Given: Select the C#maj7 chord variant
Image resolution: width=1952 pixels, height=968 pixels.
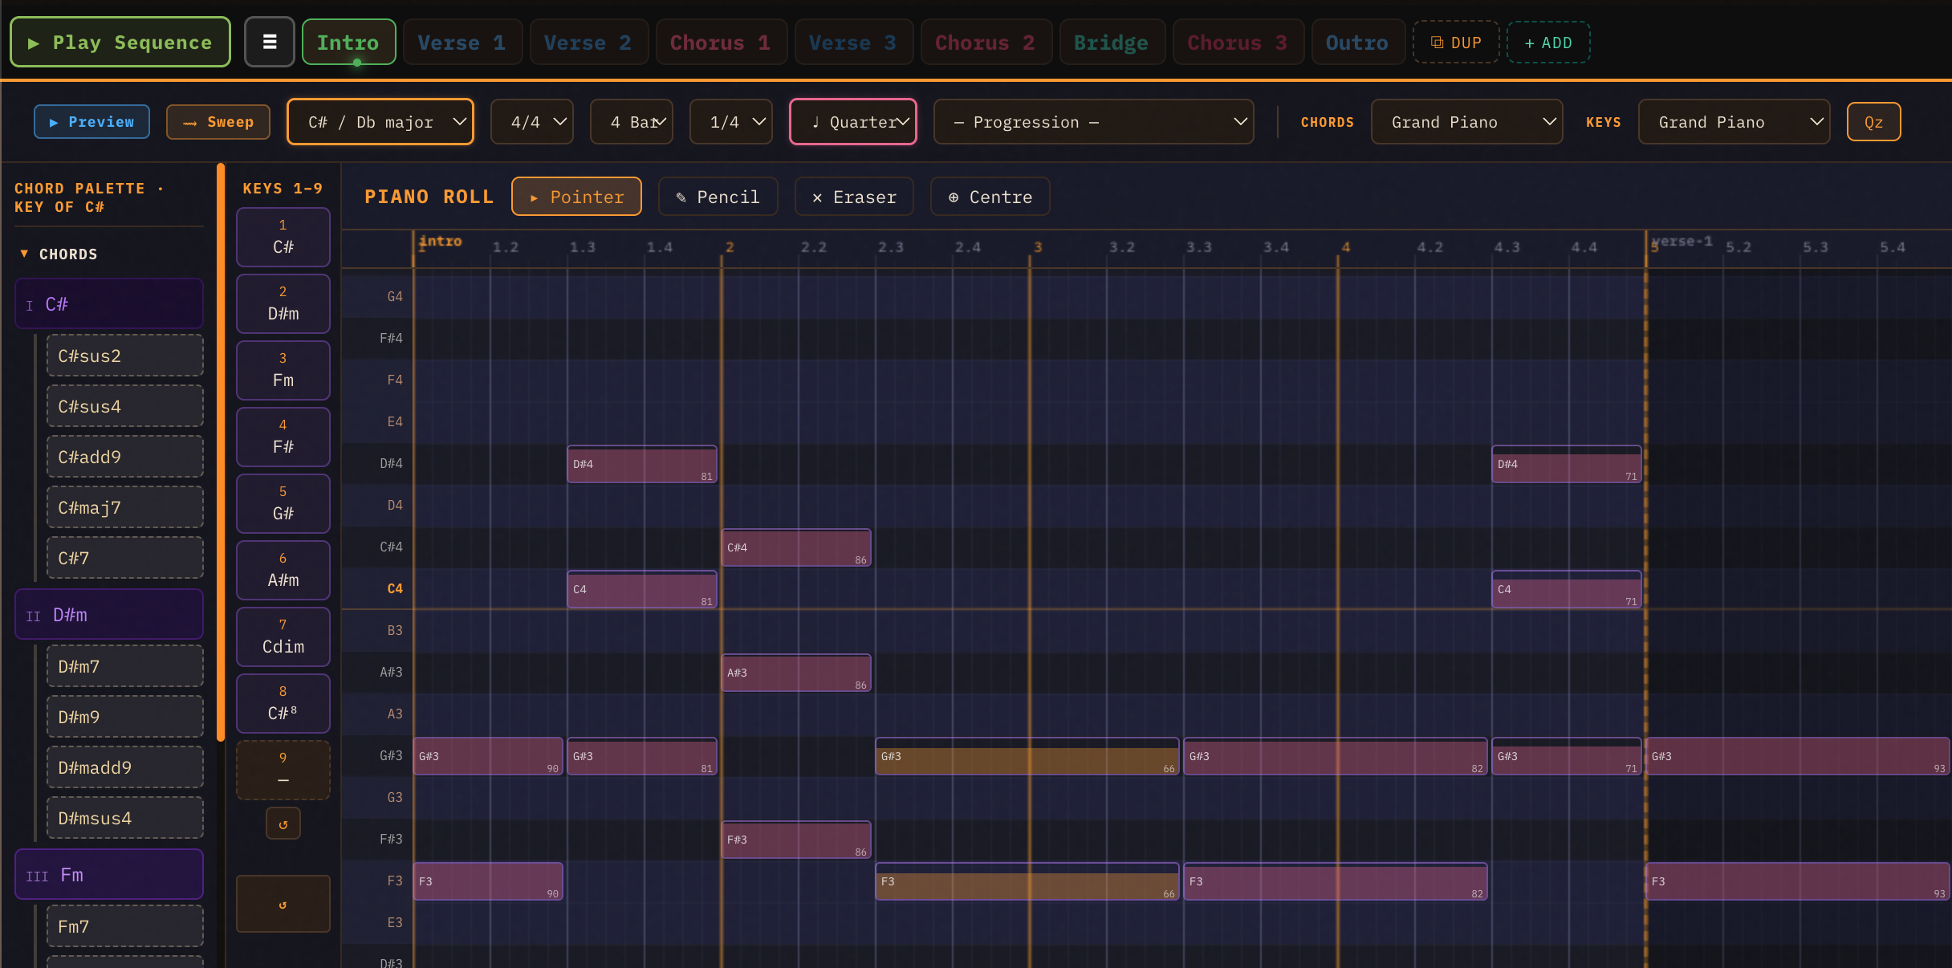Looking at the screenshot, I should 125,507.
